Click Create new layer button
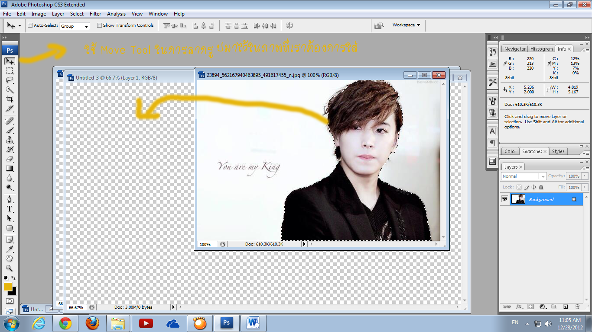This screenshot has height=332, width=592. pos(565,306)
